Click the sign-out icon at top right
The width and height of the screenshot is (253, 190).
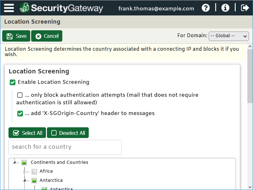point(245,8)
